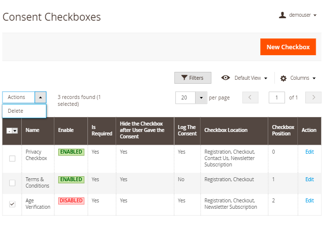Click Edit link for Privacy Checkbox
Viewport: 328px width, 226px height.
[x=309, y=152]
